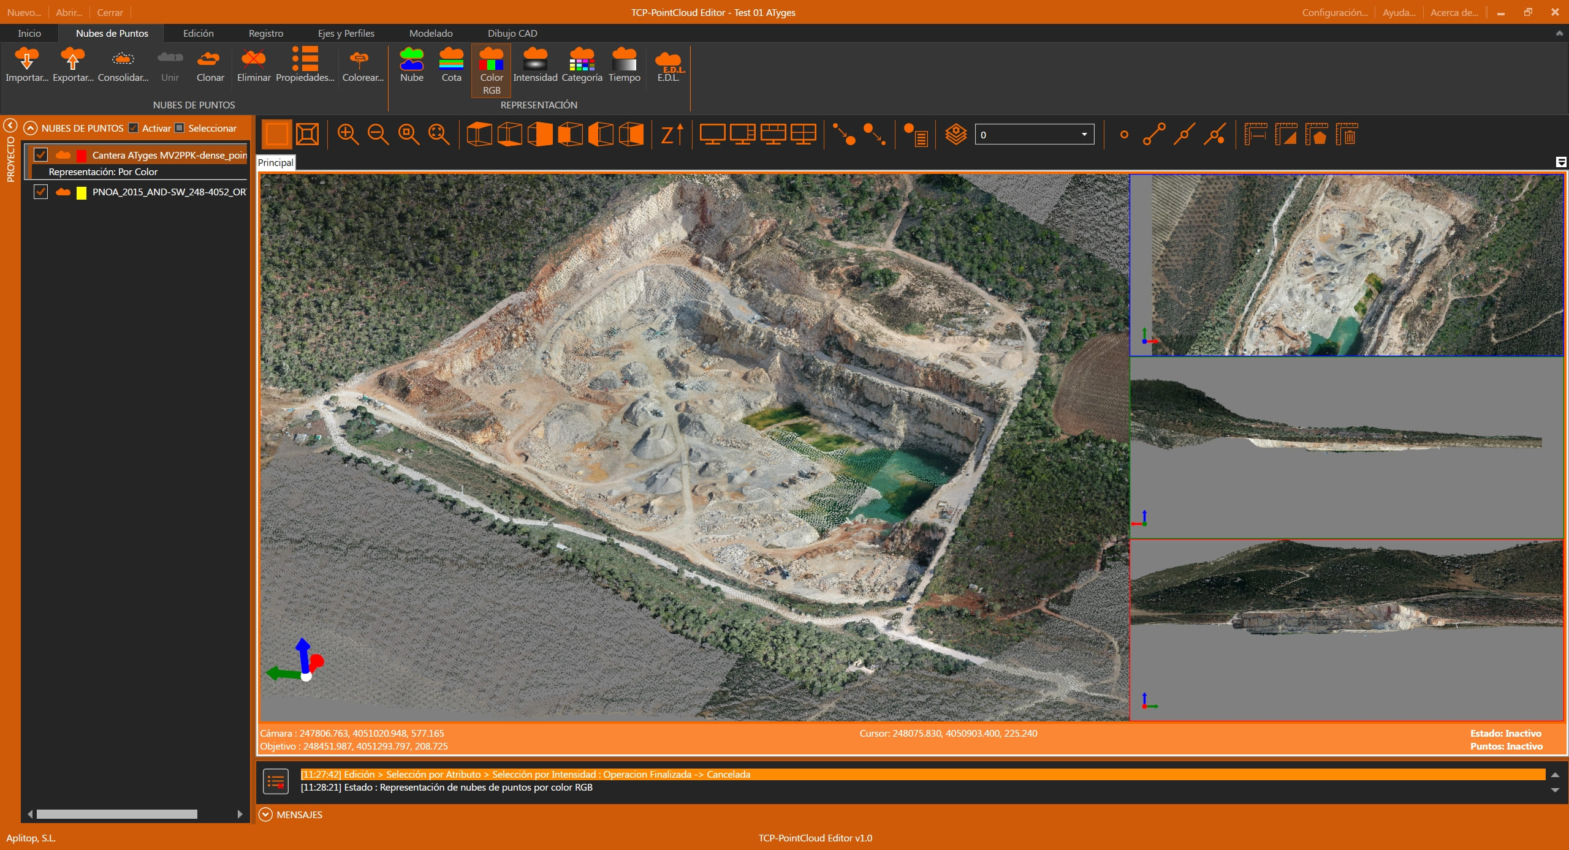Collapse the NUBES DE PUNTOS panel chevron
The width and height of the screenshot is (1569, 850).
tap(29, 128)
